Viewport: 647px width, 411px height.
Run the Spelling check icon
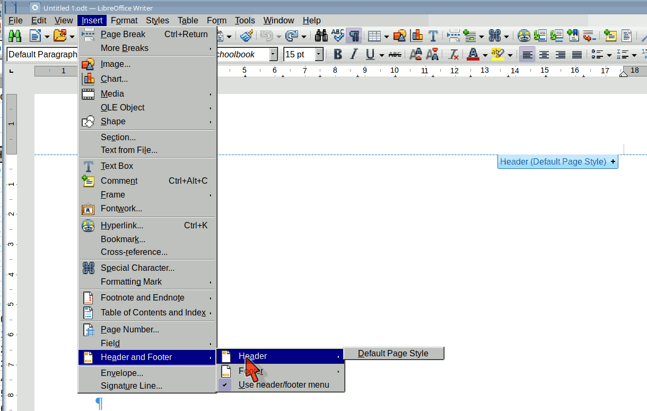click(x=338, y=36)
